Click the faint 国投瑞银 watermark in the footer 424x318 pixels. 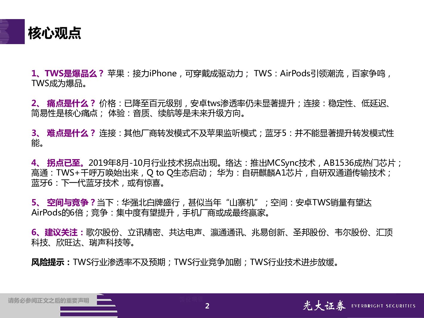pyautogui.click(x=191, y=299)
